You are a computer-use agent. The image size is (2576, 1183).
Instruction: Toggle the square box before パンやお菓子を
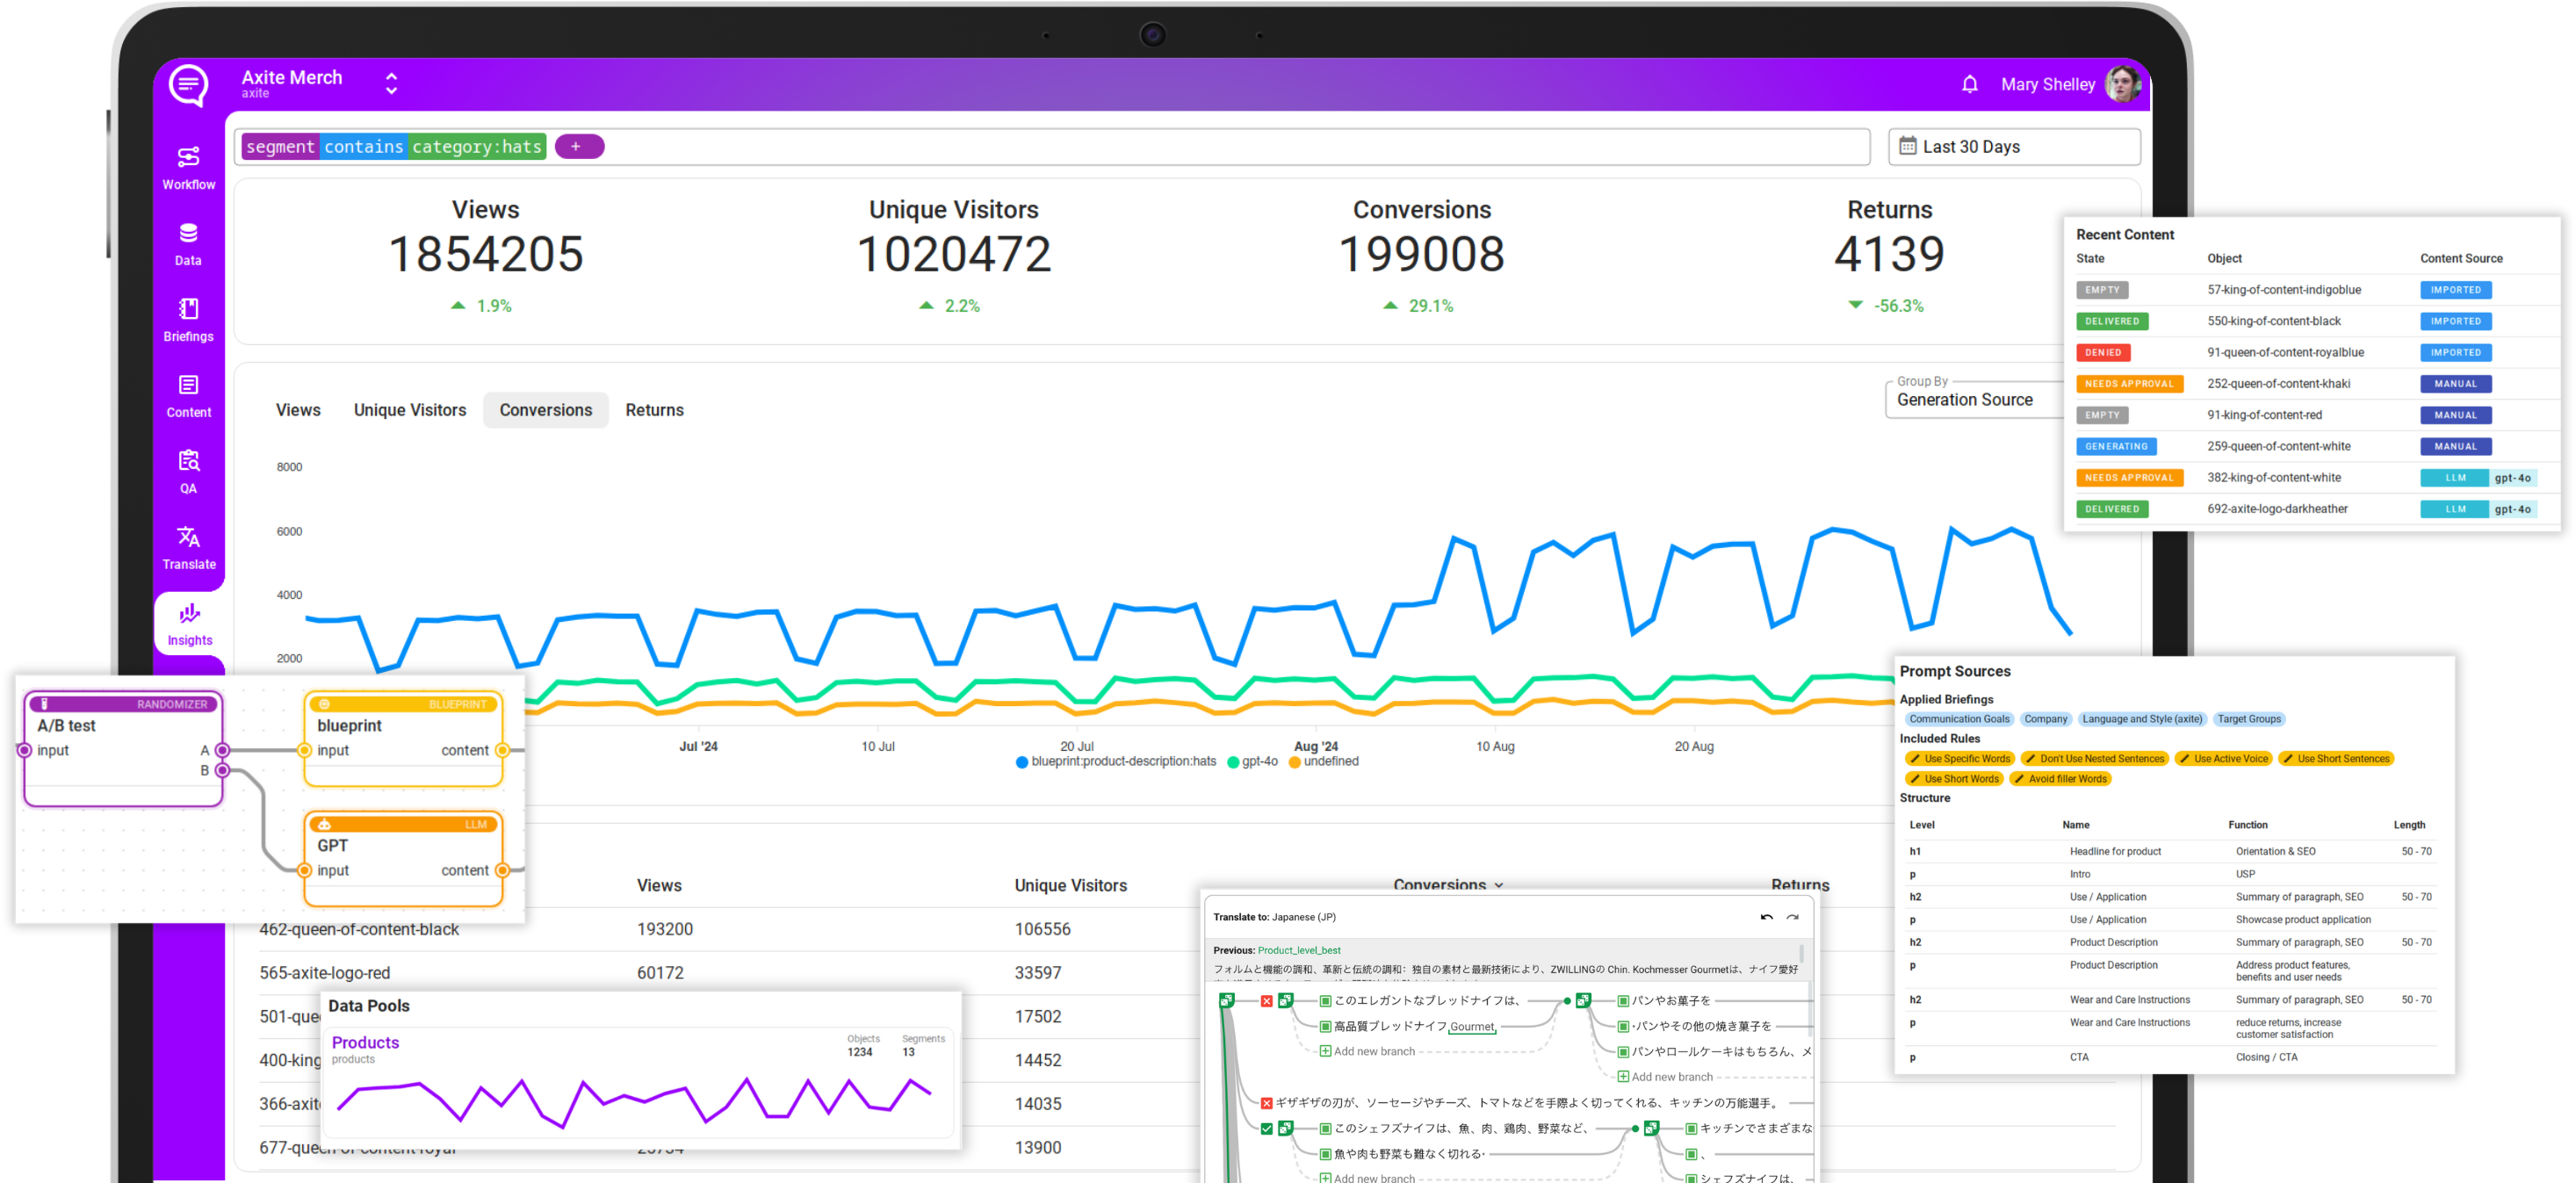[x=1623, y=1000]
